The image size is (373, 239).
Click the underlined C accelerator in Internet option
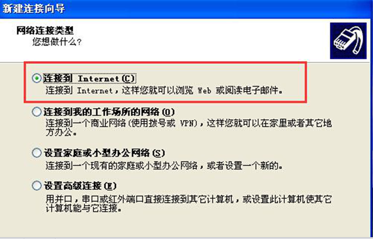click(129, 79)
